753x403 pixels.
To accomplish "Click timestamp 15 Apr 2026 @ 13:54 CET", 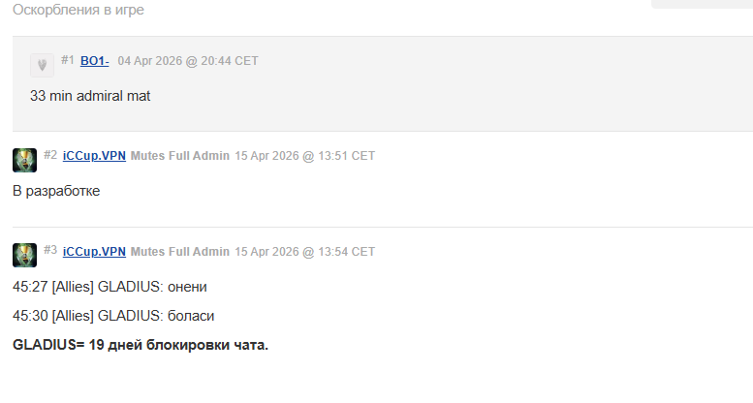I will point(304,251).
